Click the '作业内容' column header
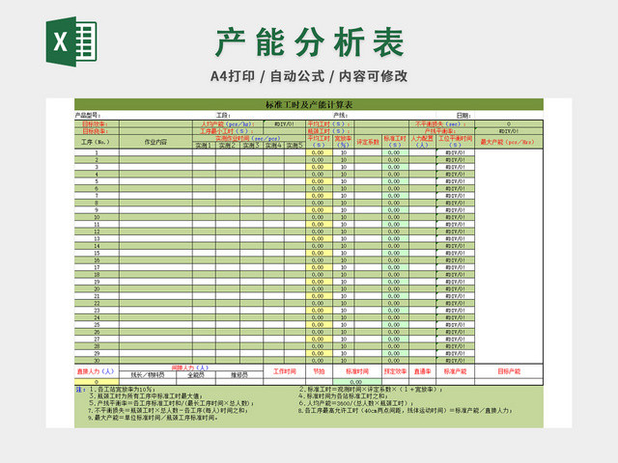The image size is (618, 463). (x=155, y=142)
